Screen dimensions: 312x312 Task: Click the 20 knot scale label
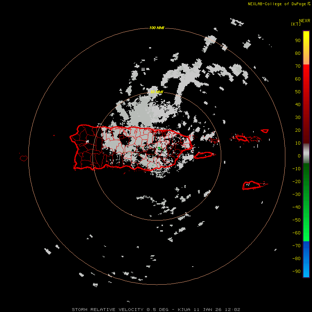(298, 130)
